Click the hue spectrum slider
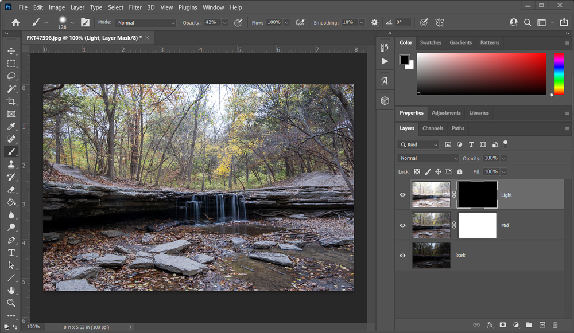 (559, 74)
